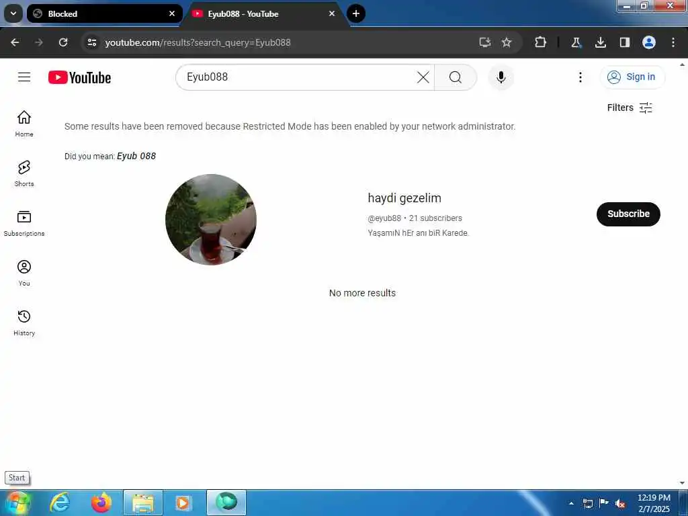
Task: Open History in the sidebar
Action: coord(24,322)
